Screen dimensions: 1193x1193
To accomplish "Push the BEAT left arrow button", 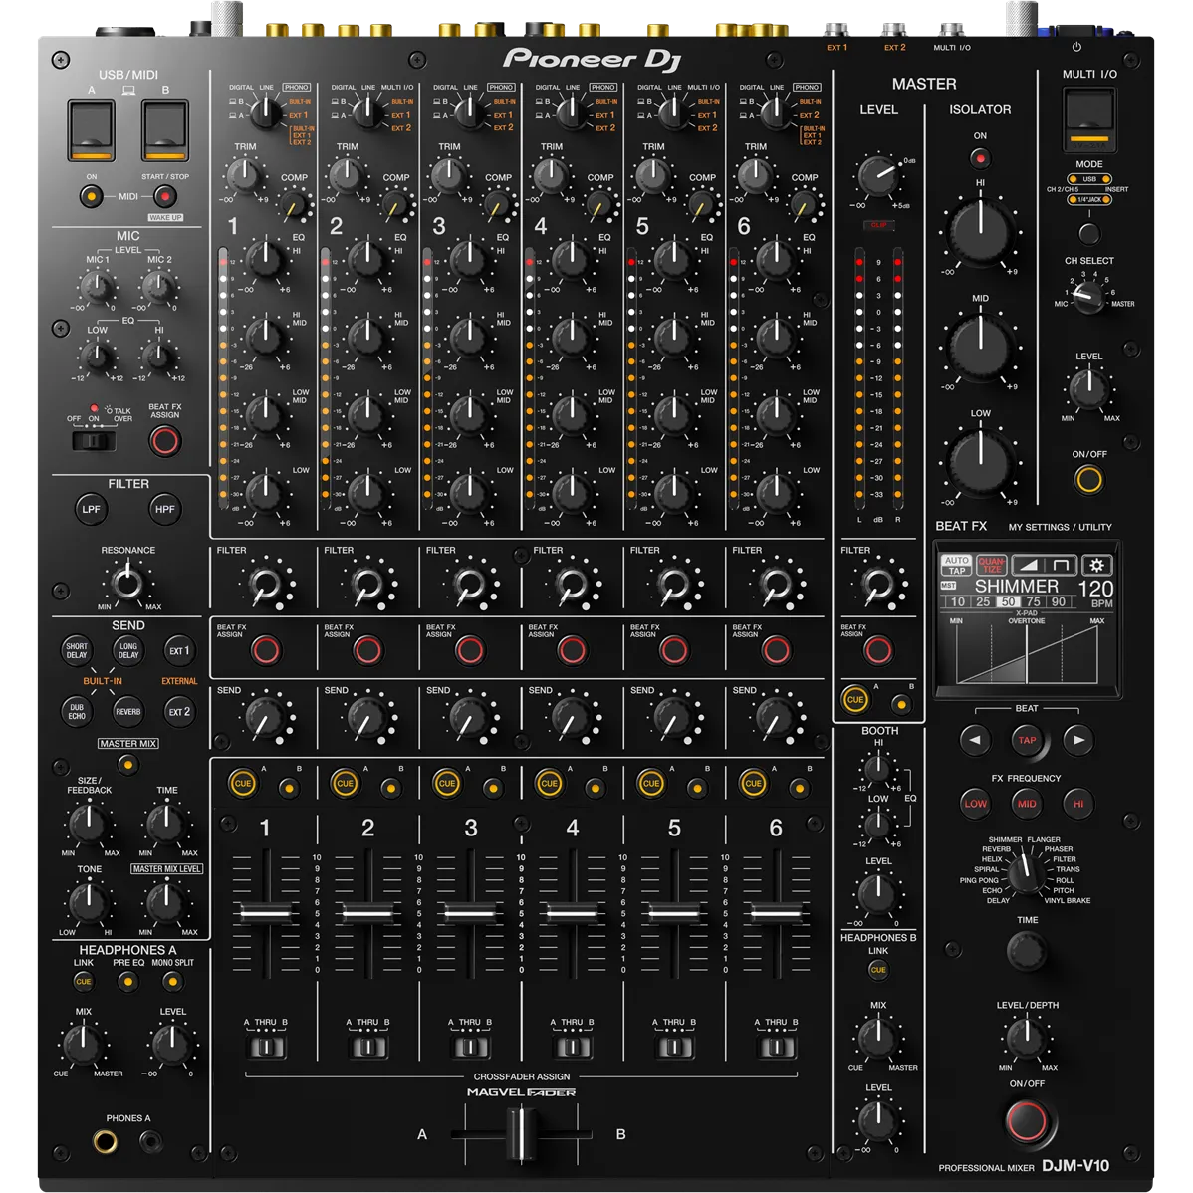I will (975, 740).
